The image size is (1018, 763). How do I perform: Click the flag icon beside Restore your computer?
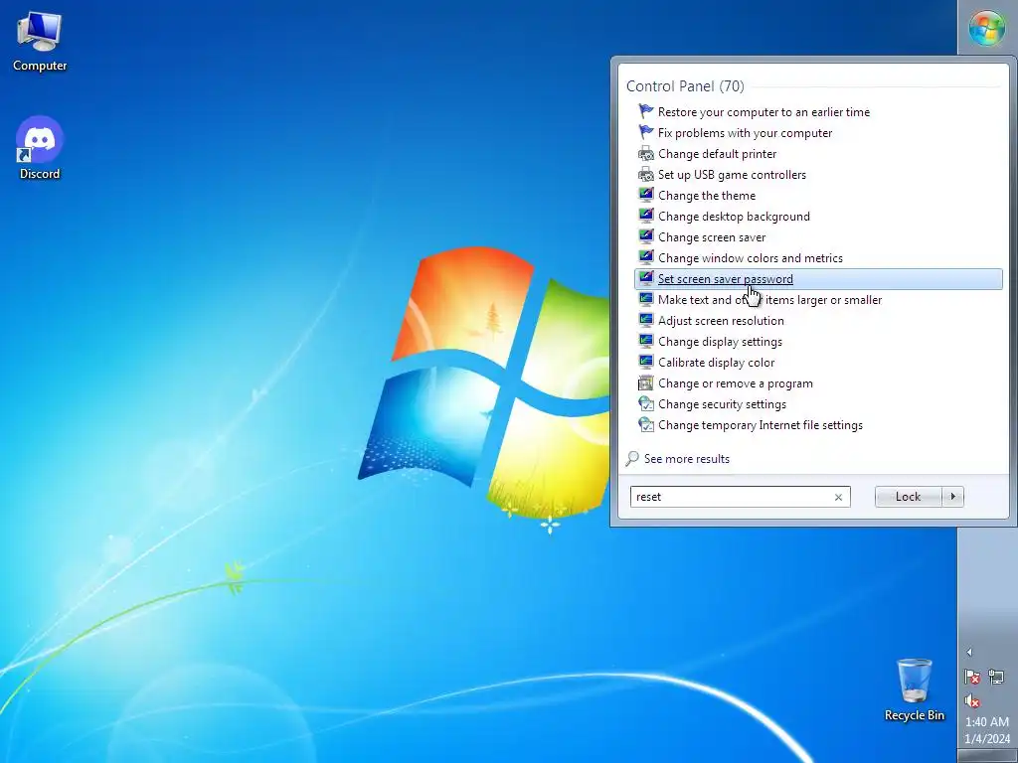click(646, 111)
